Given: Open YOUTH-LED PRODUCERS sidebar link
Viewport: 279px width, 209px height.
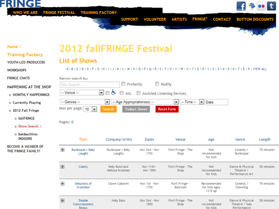Looking at the screenshot, I should click(x=26, y=63).
